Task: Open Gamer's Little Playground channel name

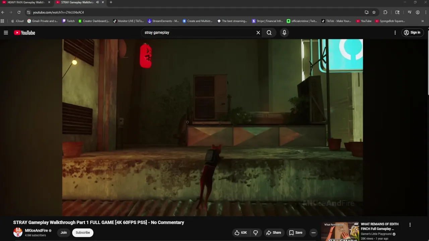Action: (x=376, y=234)
